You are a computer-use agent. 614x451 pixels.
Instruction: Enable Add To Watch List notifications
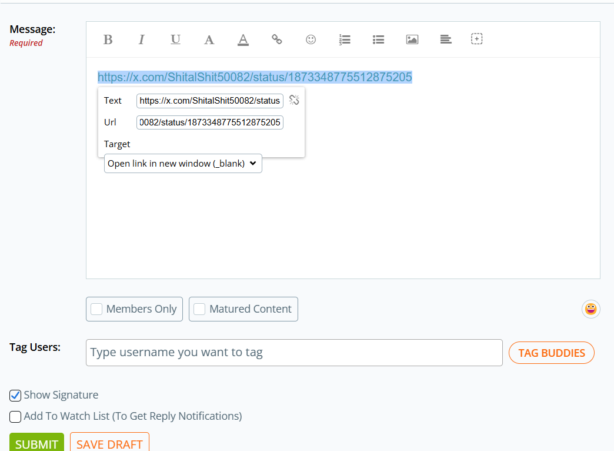tap(15, 416)
